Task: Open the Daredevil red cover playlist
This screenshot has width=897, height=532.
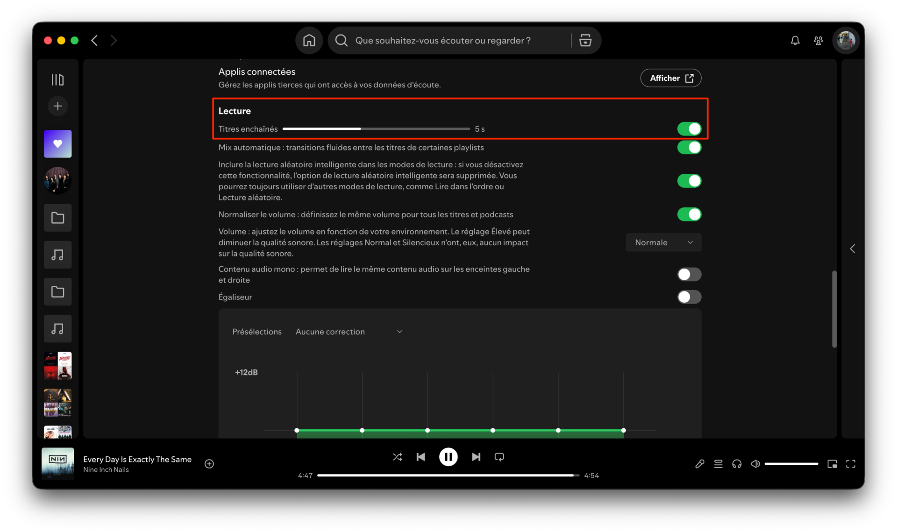Action: pos(57,366)
